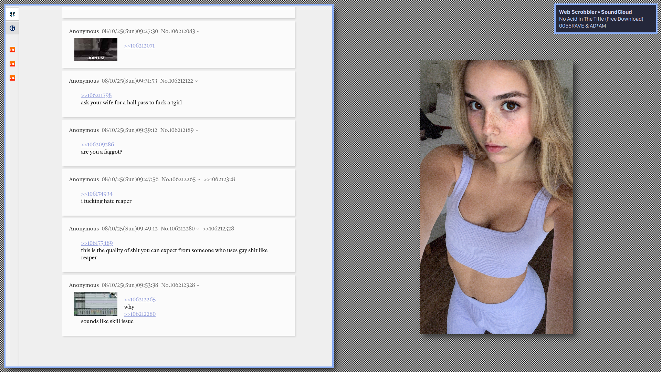Expand the DAW screenshot thumbnail in post 106212328
This screenshot has width=661, height=372.
(96, 304)
